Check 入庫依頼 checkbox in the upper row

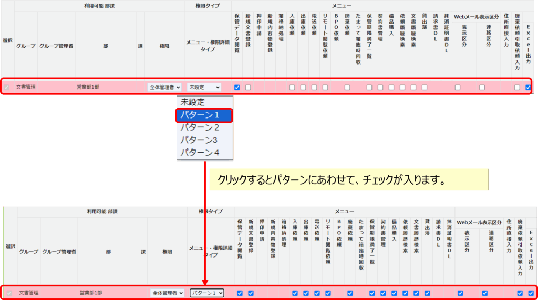(x=292, y=88)
